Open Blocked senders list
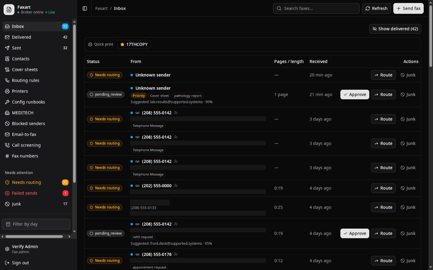This screenshot has width=433, height=270. pos(36,124)
